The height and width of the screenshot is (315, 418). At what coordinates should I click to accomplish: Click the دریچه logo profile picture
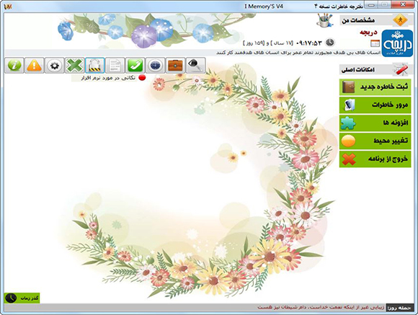pos(397,43)
